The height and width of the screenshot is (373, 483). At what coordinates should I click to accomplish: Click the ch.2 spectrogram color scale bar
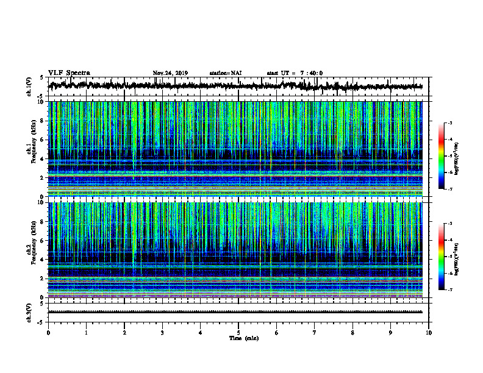click(x=441, y=257)
